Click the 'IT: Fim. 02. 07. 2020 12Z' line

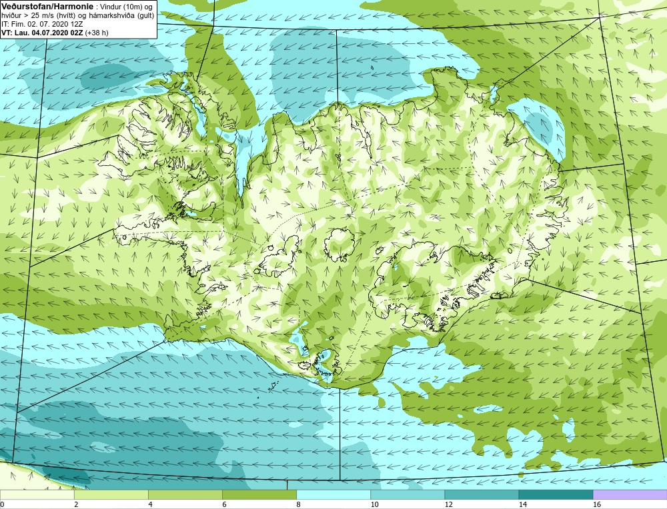(42, 24)
